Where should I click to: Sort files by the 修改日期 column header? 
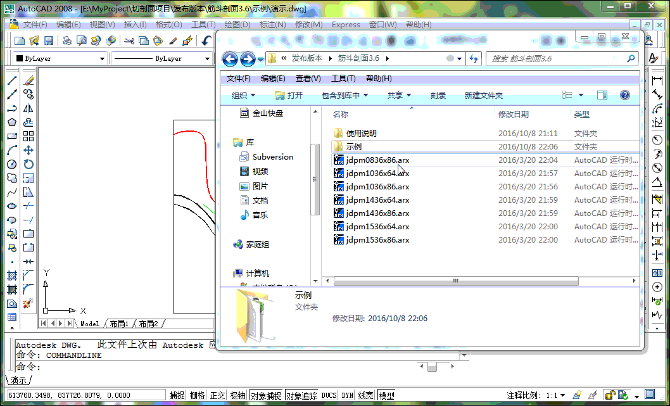tap(513, 114)
